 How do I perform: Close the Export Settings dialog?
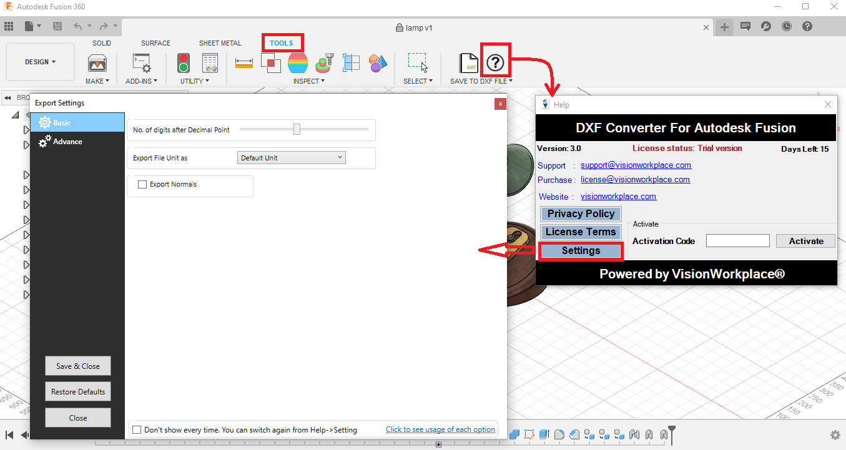pos(499,104)
